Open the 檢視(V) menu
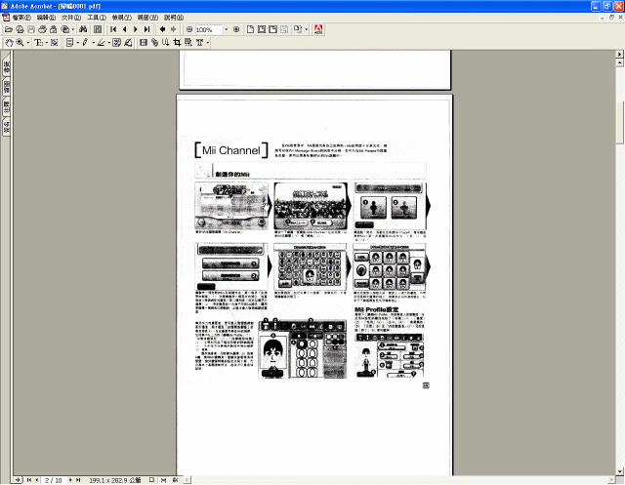625x485 pixels. (x=121, y=18)
